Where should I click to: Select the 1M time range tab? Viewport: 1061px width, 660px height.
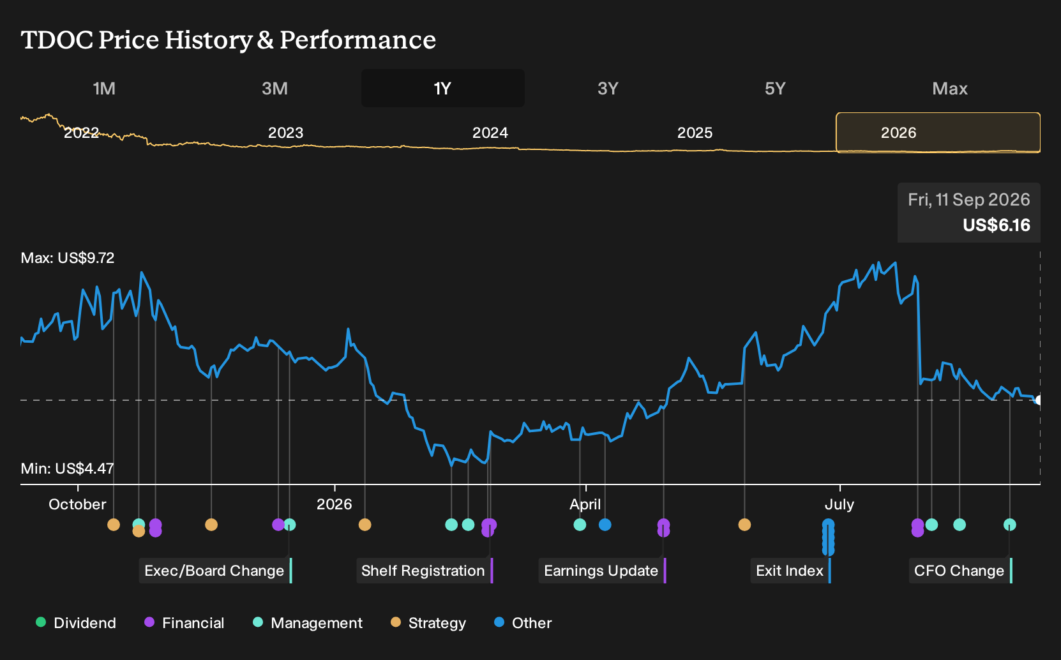click(104, 88)
